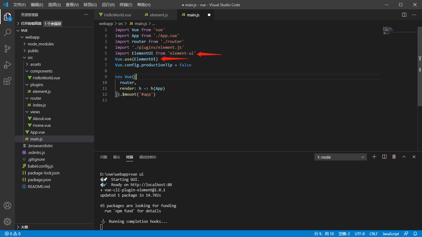Expand the node_modules folder
Image resolution: width=422 pixels, height=237 pixels.
[54, 44]
